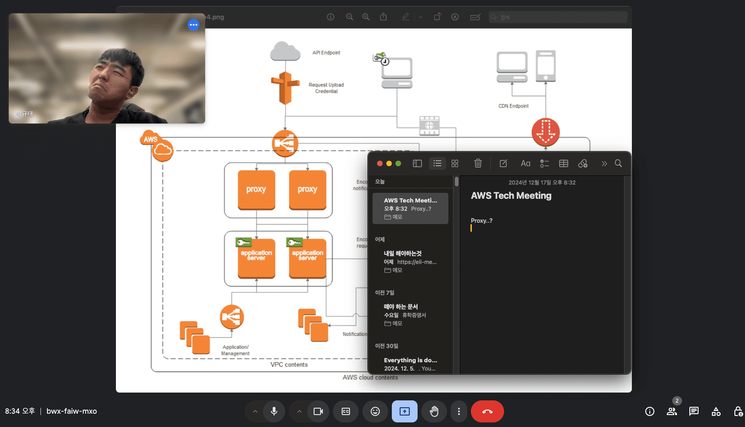
Task: Open the in-call chat panel
Action: [694, 411]
